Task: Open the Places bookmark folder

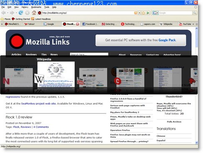Action: pos(6,19)
